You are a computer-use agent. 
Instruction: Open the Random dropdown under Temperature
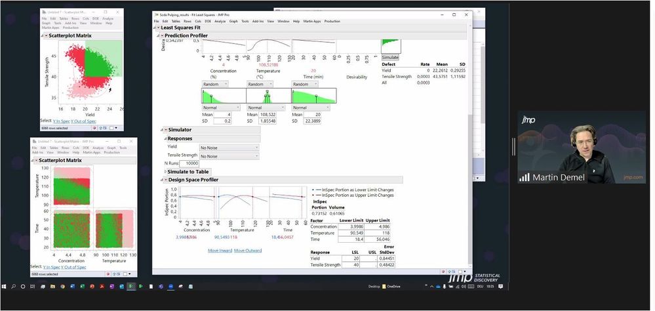(259, 84)
